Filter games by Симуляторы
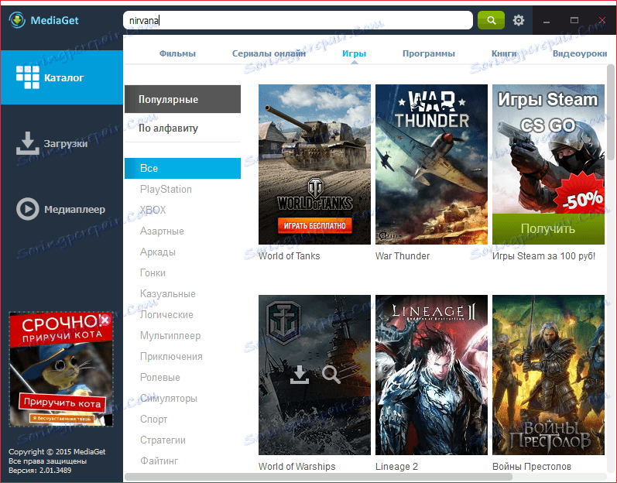 coord(169,399)
